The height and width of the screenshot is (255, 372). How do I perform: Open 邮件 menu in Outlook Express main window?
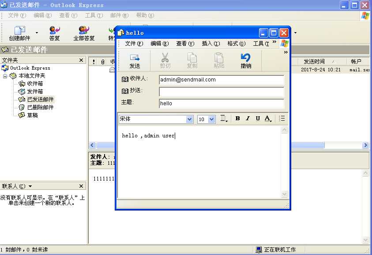119,15
